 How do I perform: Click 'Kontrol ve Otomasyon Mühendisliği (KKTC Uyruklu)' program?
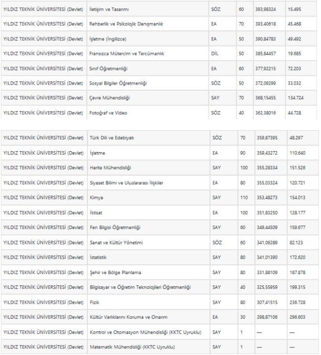pyautogui.click(x=145, y=332)
